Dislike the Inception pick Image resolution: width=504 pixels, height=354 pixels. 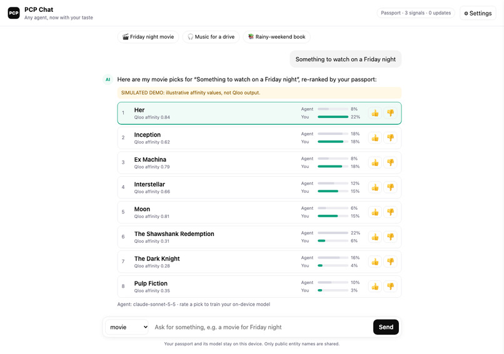[390, 138]
